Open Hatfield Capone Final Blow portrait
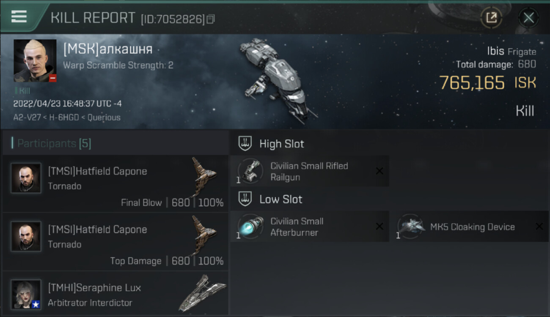 pos(26,178)
